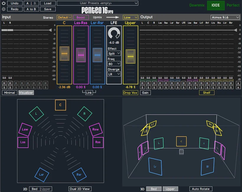The height and width of the screenshot is (192, 242).
Task: Mute the input L channel
Action: (x=4, y=83)
